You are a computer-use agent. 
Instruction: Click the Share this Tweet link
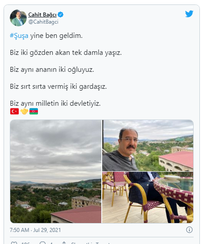(91, 243)
